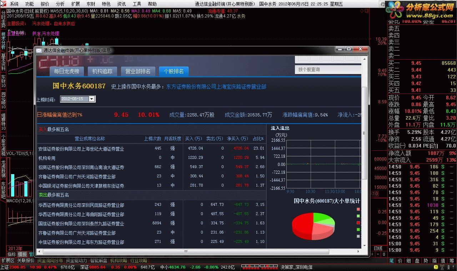Viewport: 457px width, 271px height.
Task: Select the 筹 chip distribution tab
Action: tap(452, 261)
